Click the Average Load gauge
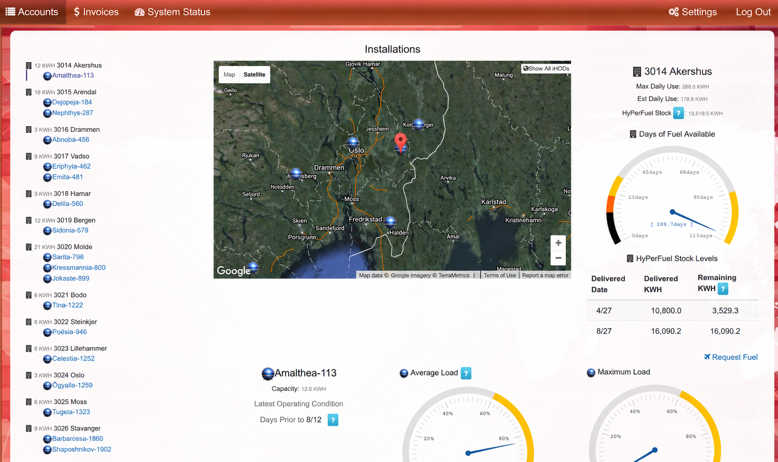Screen dimensions: 778x462 click(468, 424)
